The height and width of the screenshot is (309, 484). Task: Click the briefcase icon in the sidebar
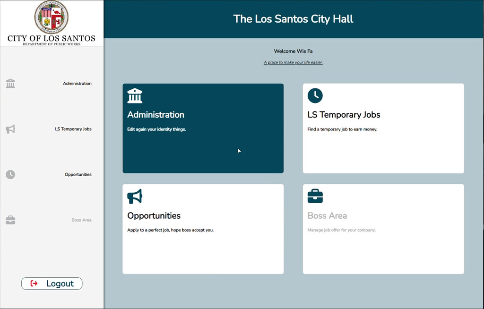coord(10,220)
